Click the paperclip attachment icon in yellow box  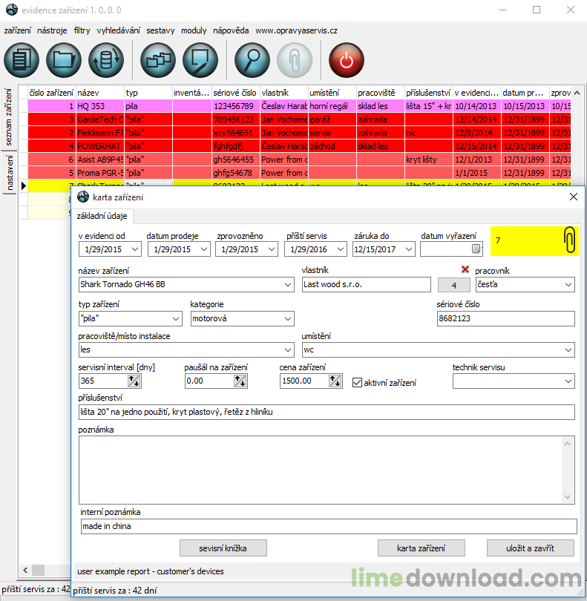[568, 240]
